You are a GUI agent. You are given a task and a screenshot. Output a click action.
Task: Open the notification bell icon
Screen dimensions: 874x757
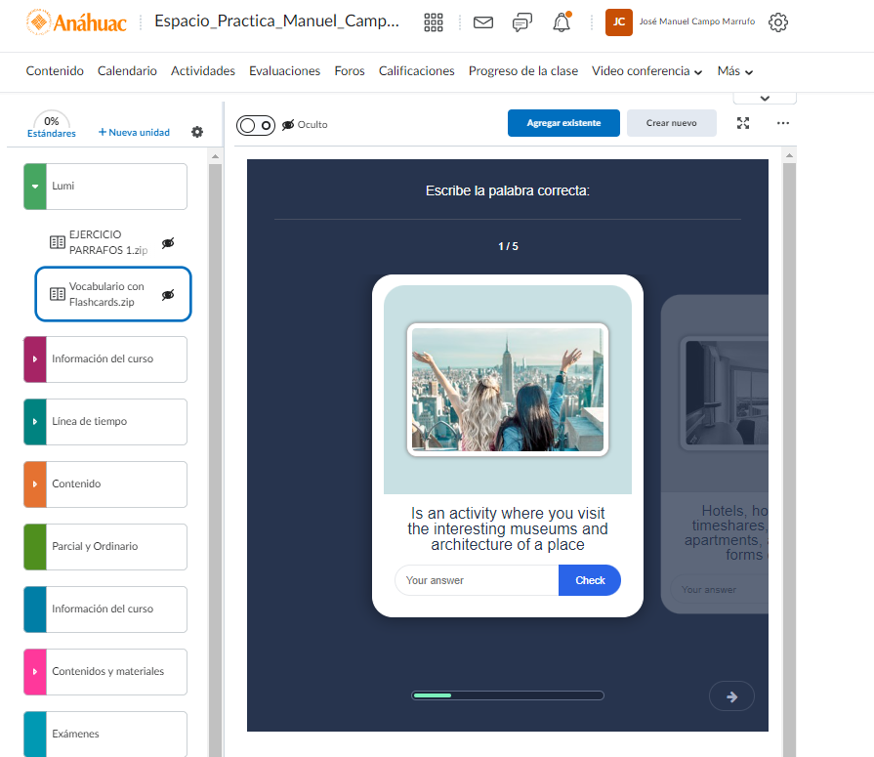tap(562, 22)
